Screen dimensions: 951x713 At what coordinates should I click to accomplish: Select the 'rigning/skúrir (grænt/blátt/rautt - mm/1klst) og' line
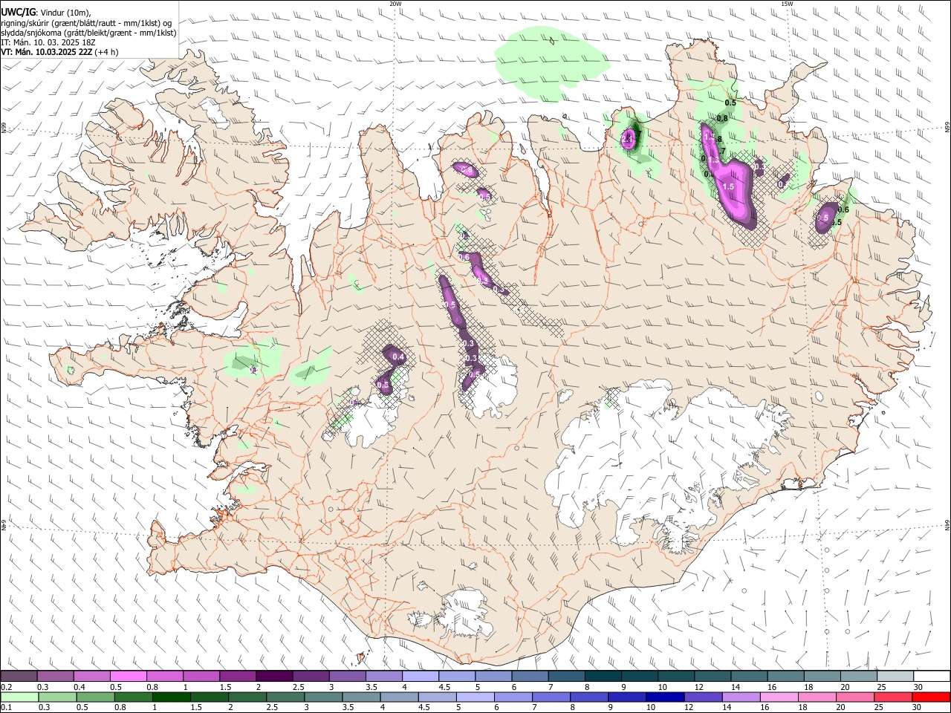pos(86,23)
